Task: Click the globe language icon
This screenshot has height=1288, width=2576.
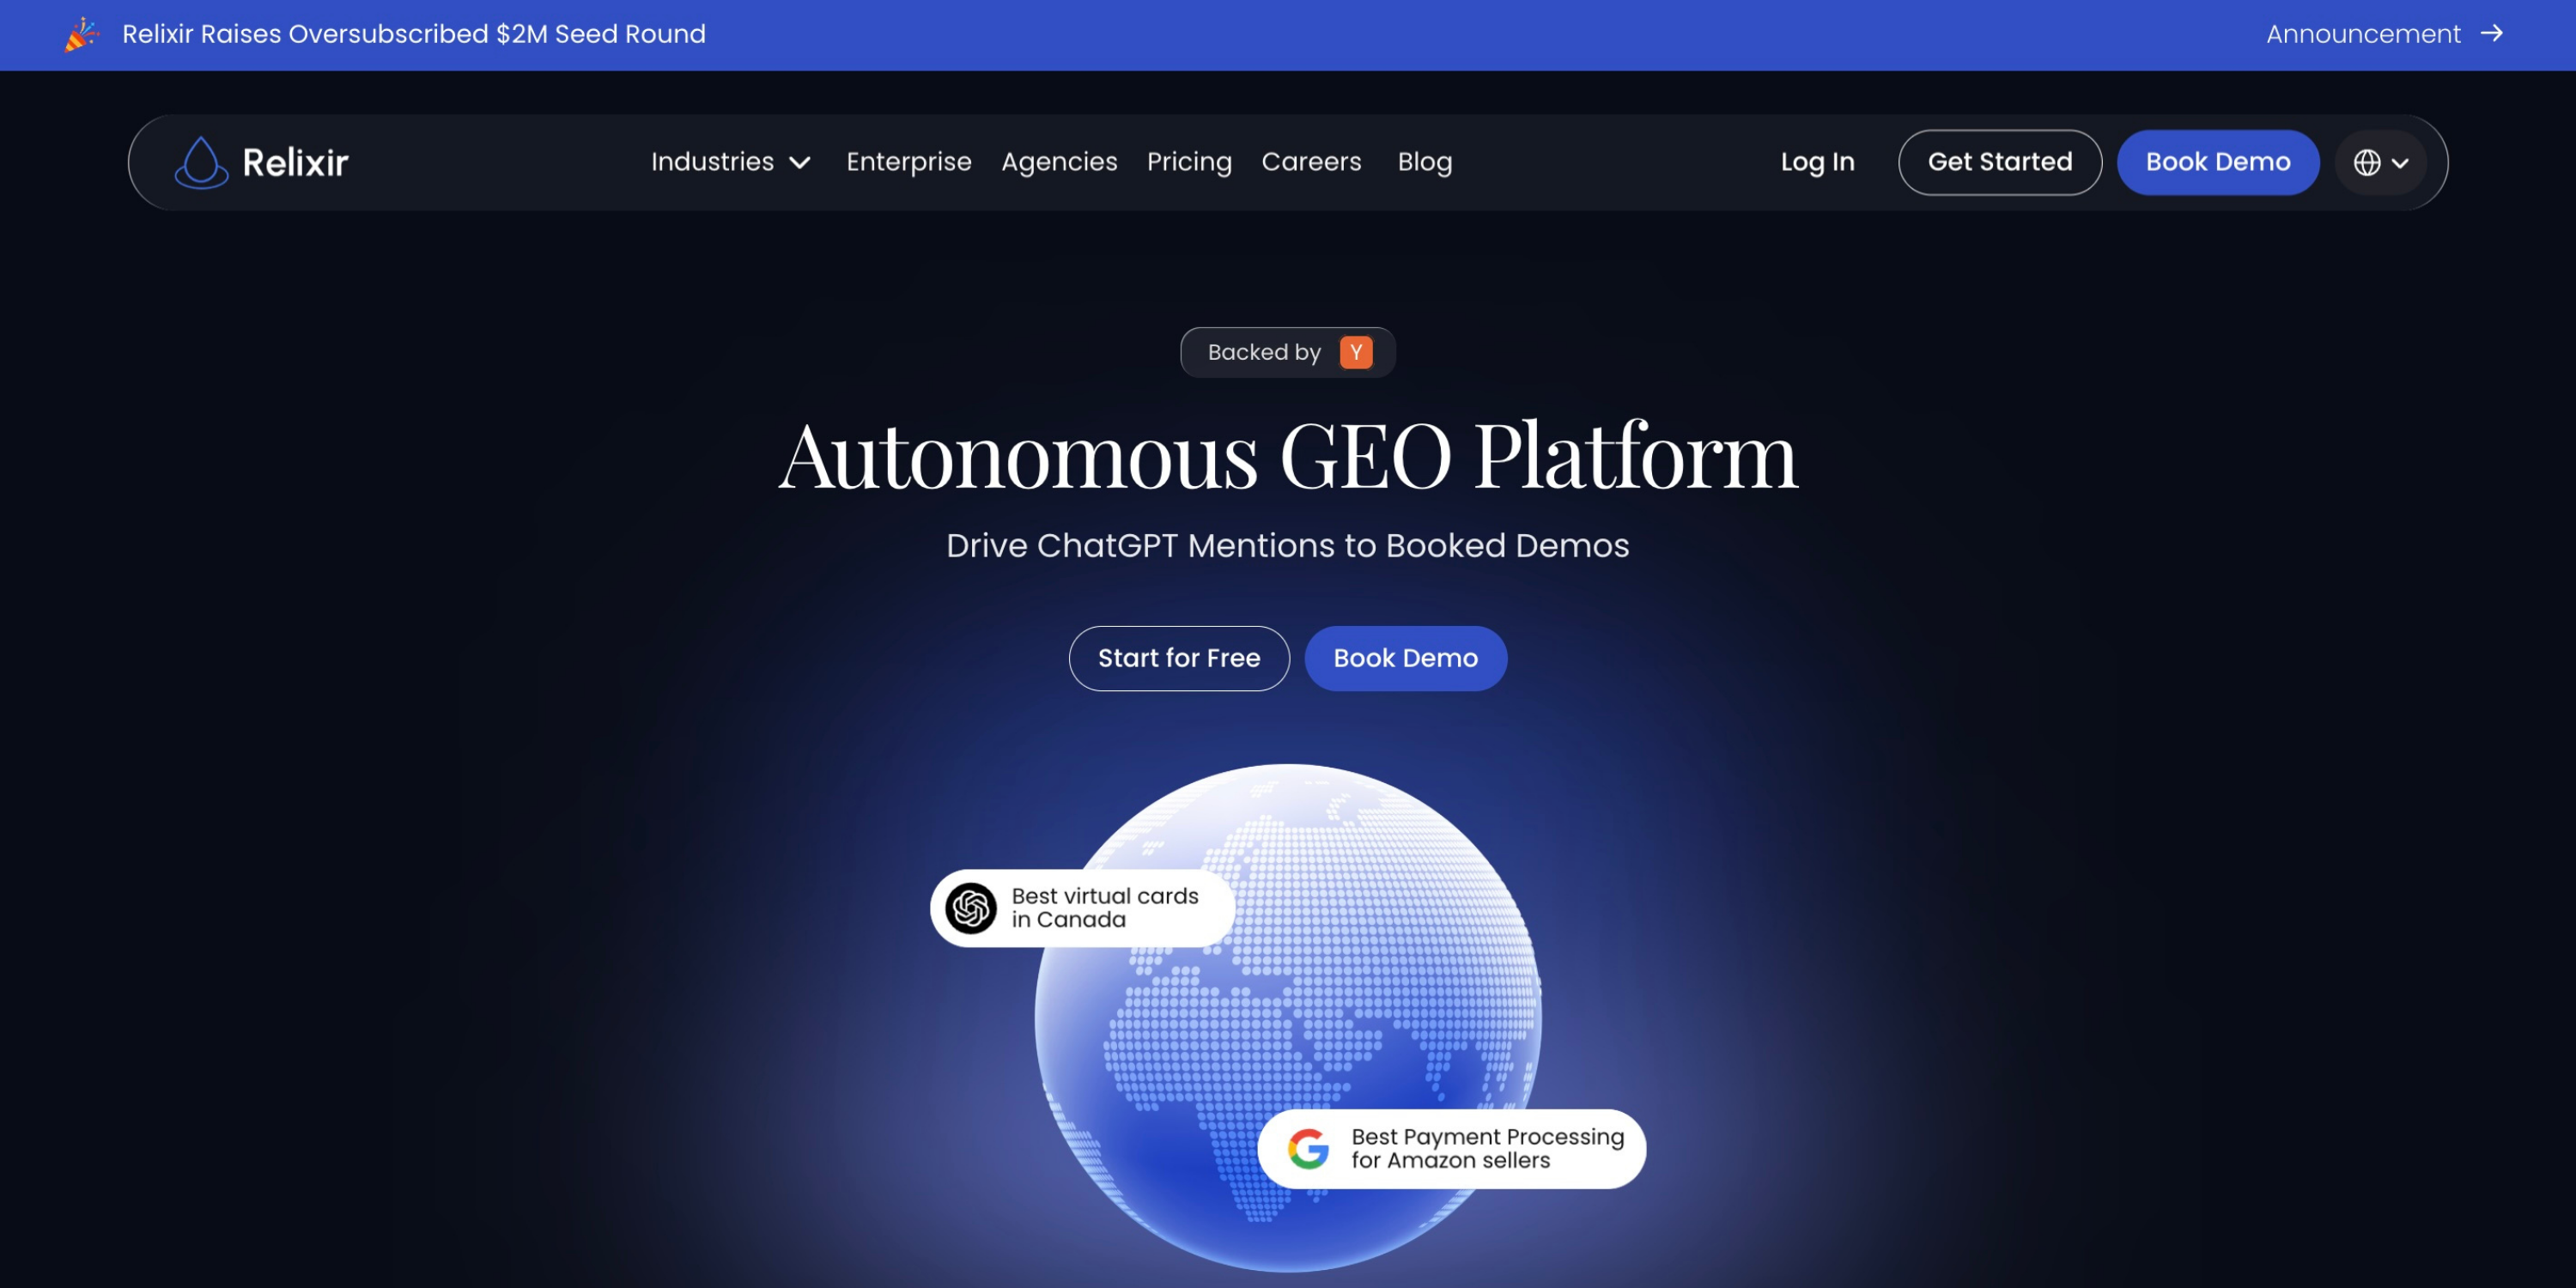Action: 2366,162
